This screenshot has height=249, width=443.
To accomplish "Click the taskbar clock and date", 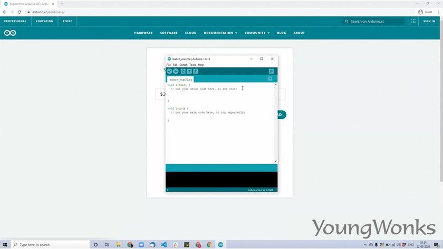I will [x=423, y=244].
